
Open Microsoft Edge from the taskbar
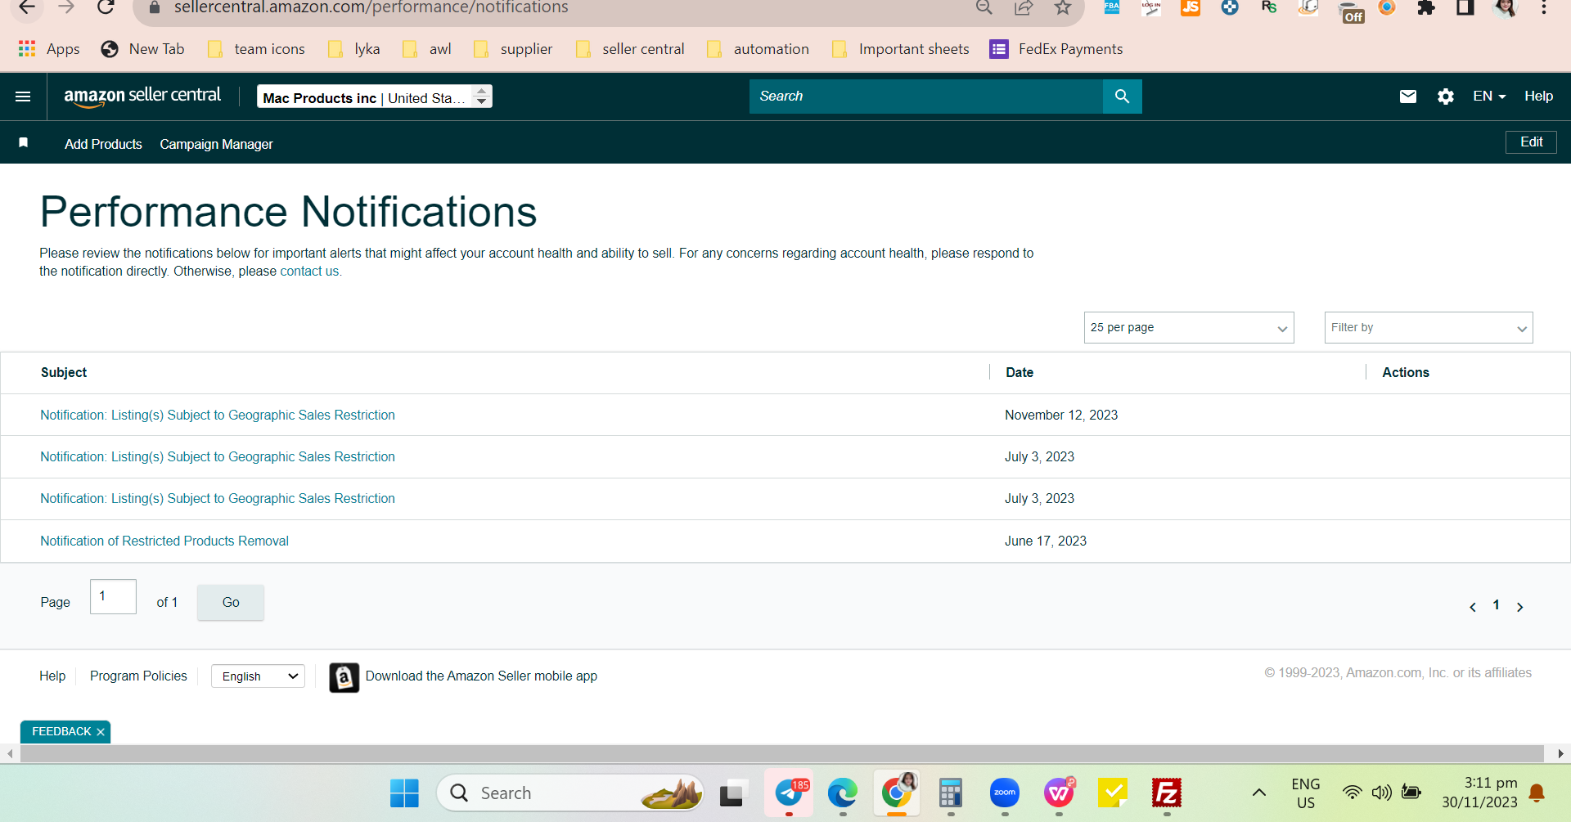click(842, 793)
